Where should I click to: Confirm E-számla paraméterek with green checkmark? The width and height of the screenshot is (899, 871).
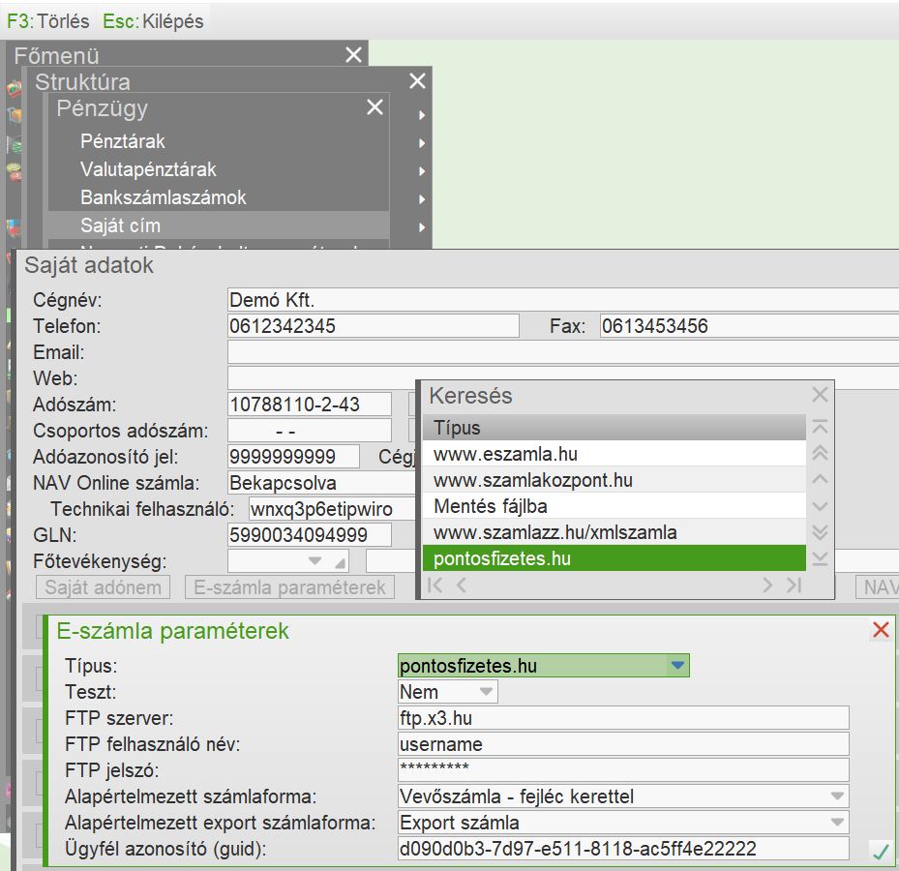(x=880, y=852)
